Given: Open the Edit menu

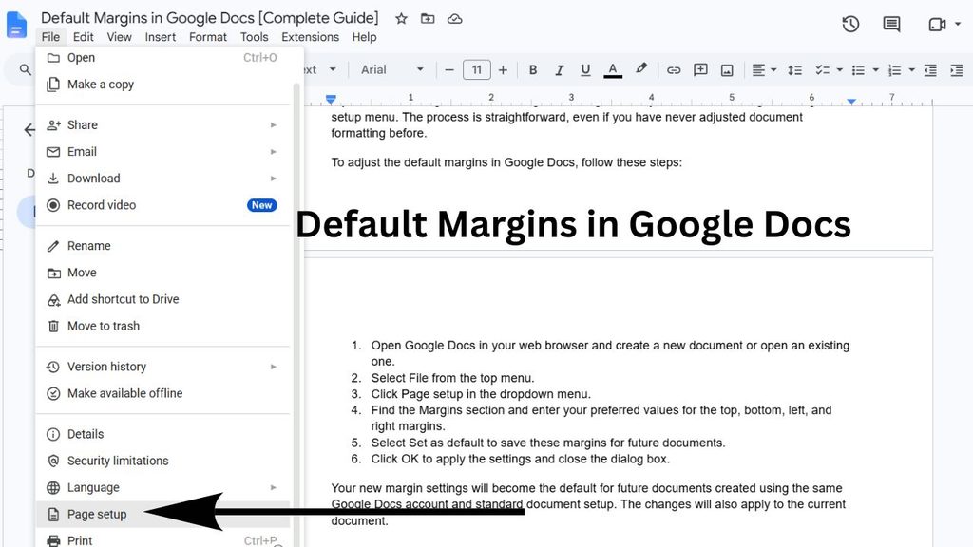Looking at the screenshot, I should click(x=84, y=37).
